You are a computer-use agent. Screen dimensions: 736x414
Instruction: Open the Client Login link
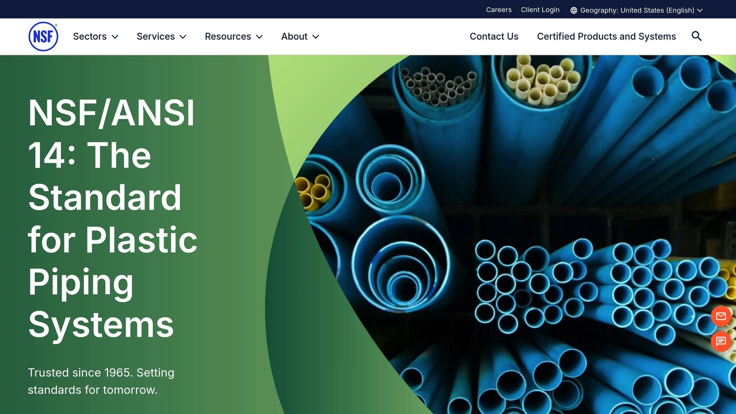click(x=540, y=10)
